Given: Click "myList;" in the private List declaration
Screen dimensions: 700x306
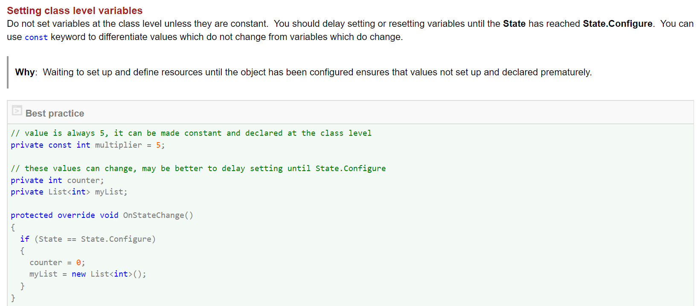Looking at the screenshot, I should tap(111, 192).
